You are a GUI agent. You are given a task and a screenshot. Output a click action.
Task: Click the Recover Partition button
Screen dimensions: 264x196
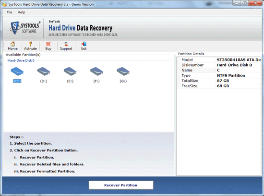click(121, 185)
